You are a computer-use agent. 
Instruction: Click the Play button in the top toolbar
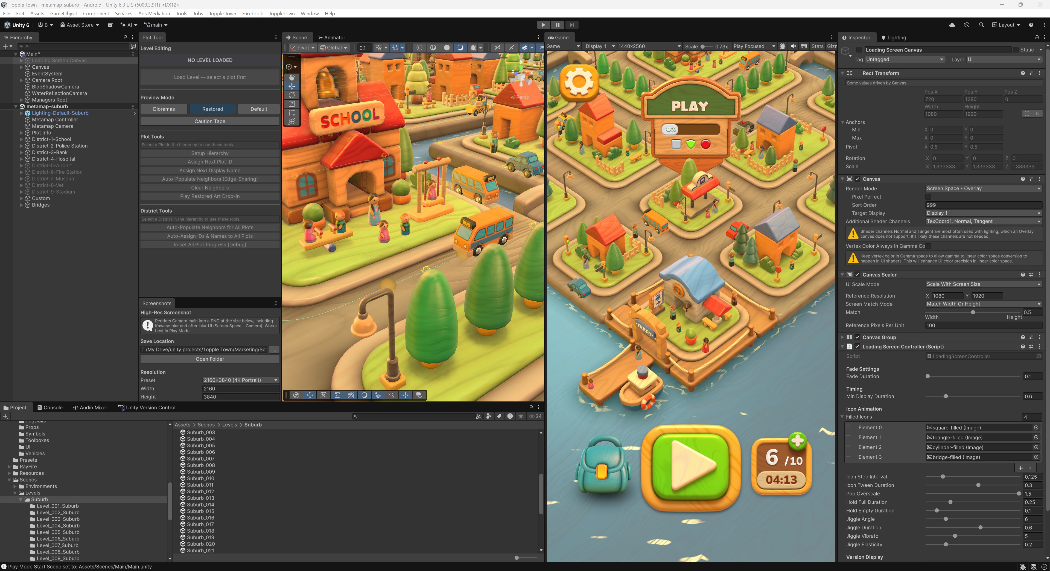coord(543,25)
